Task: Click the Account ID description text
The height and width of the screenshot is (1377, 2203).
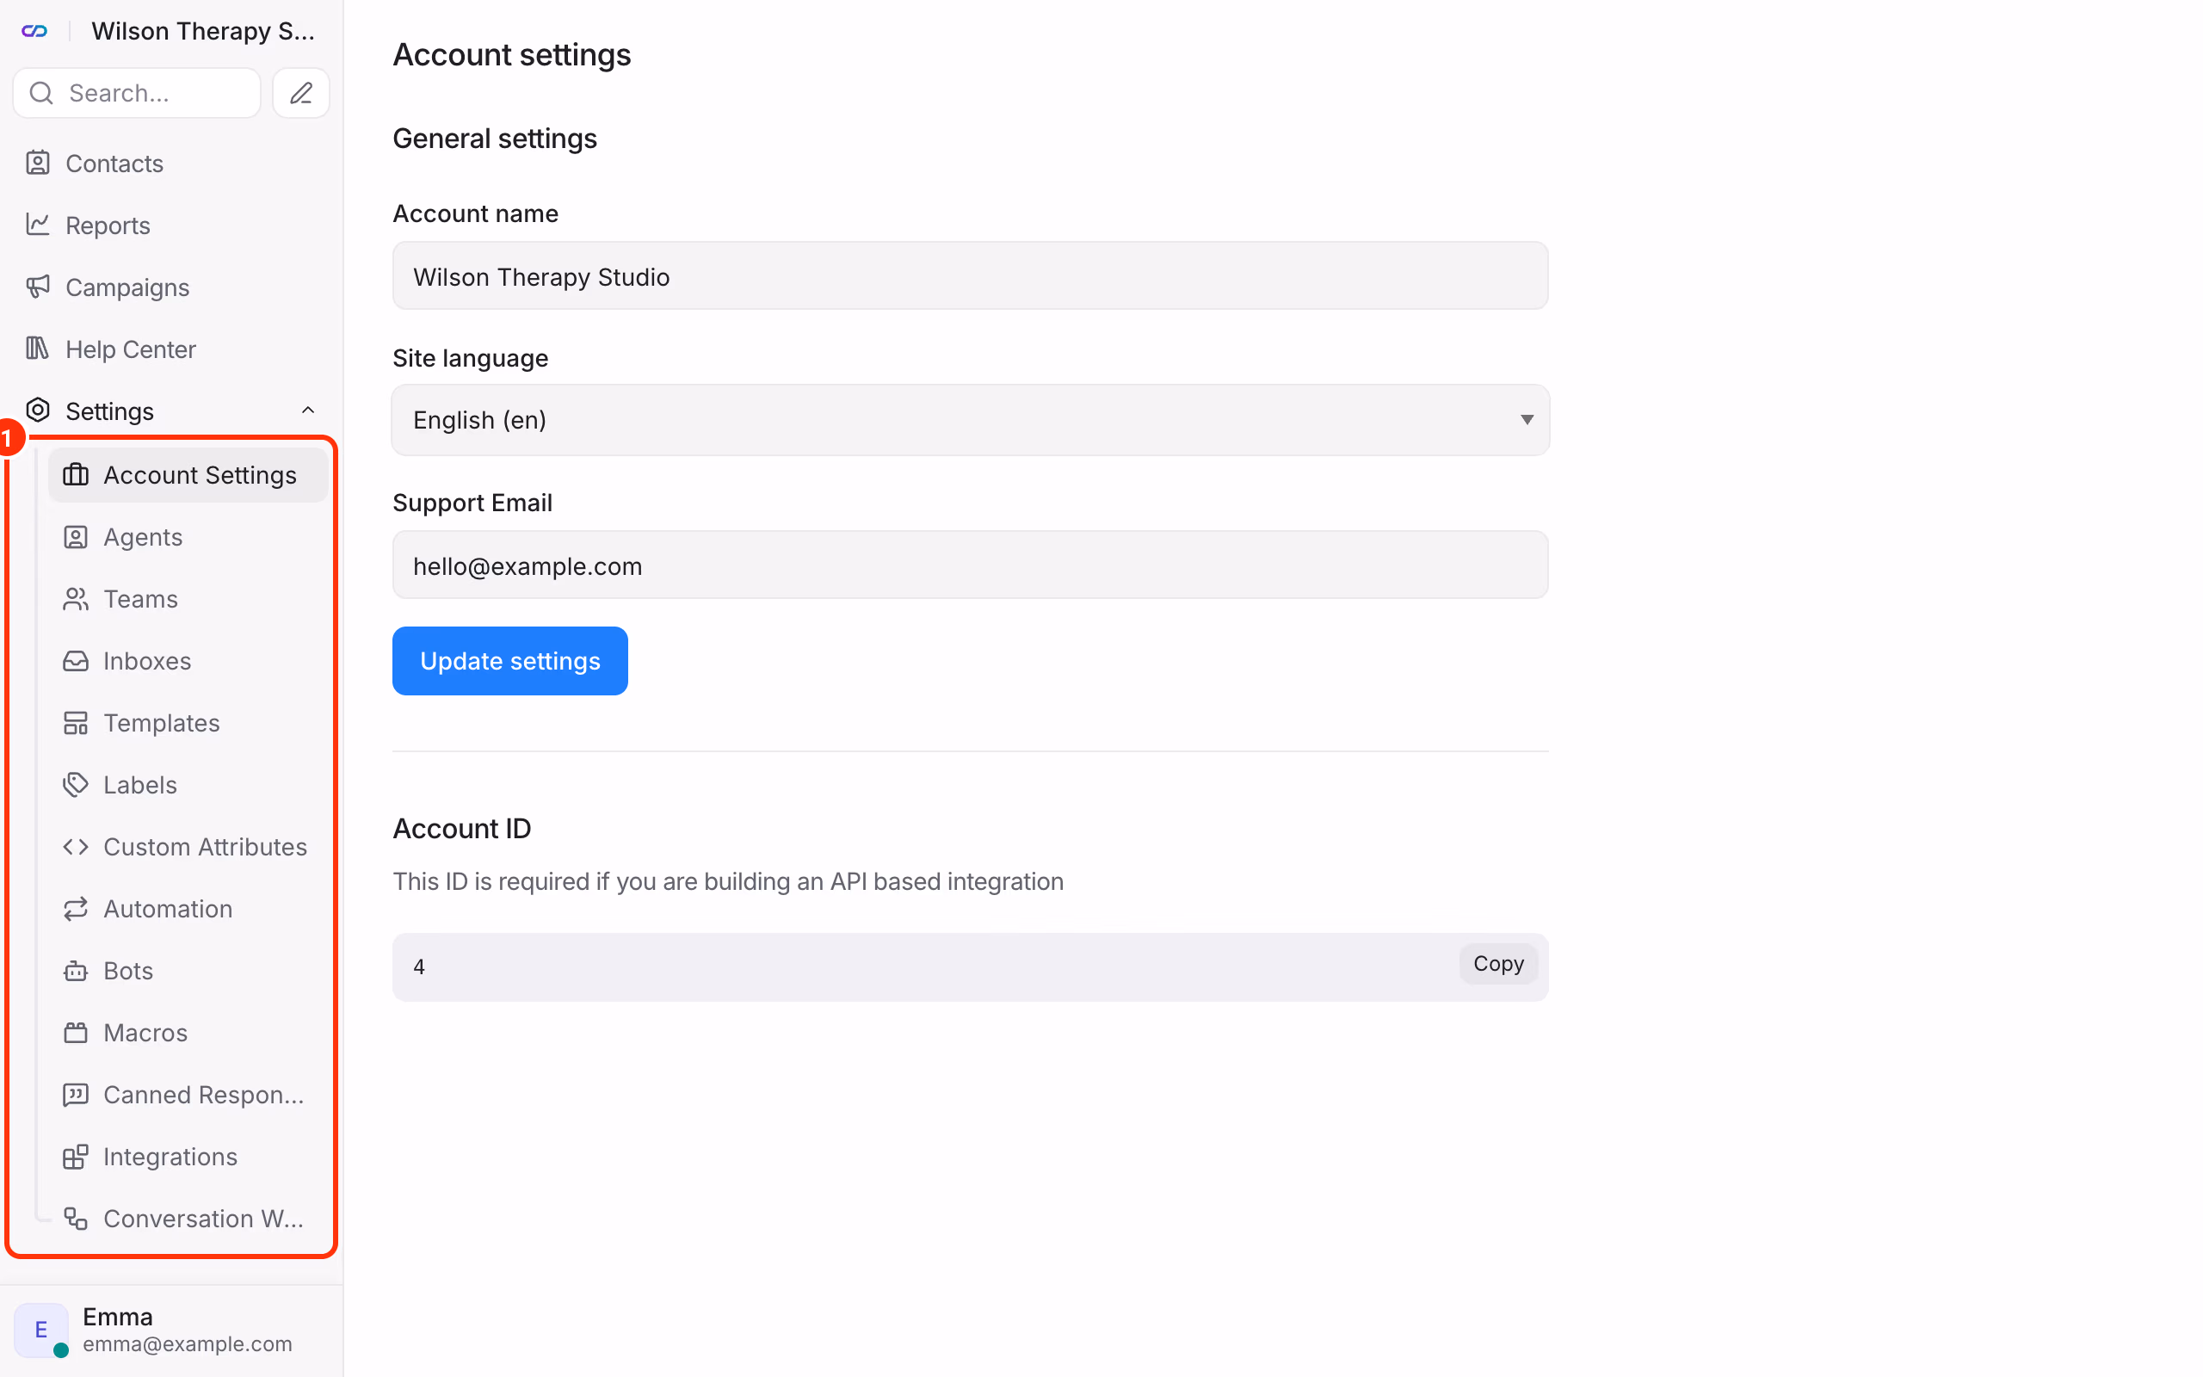Action: pos(728,881)
